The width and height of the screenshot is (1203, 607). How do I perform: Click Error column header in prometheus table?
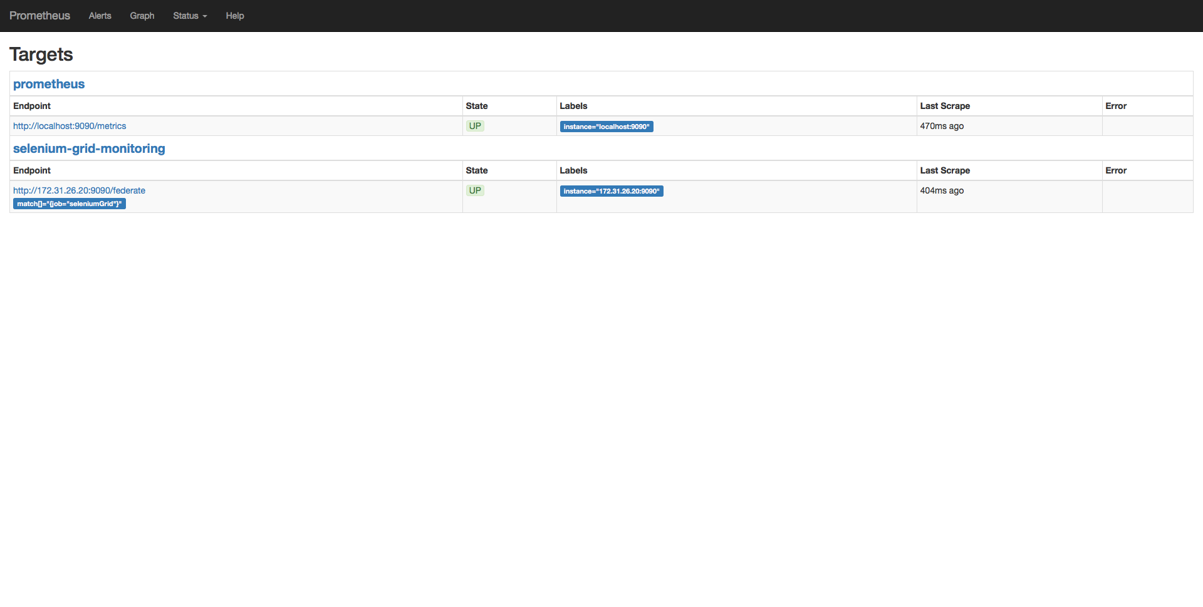click(x=1116, y=106)
